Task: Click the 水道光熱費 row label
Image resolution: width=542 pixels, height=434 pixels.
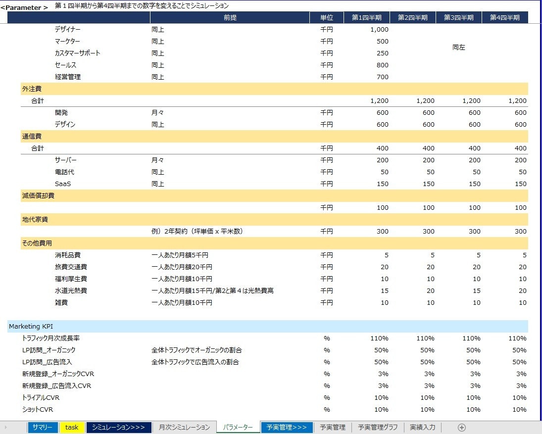Action: [x=71, y=290]
